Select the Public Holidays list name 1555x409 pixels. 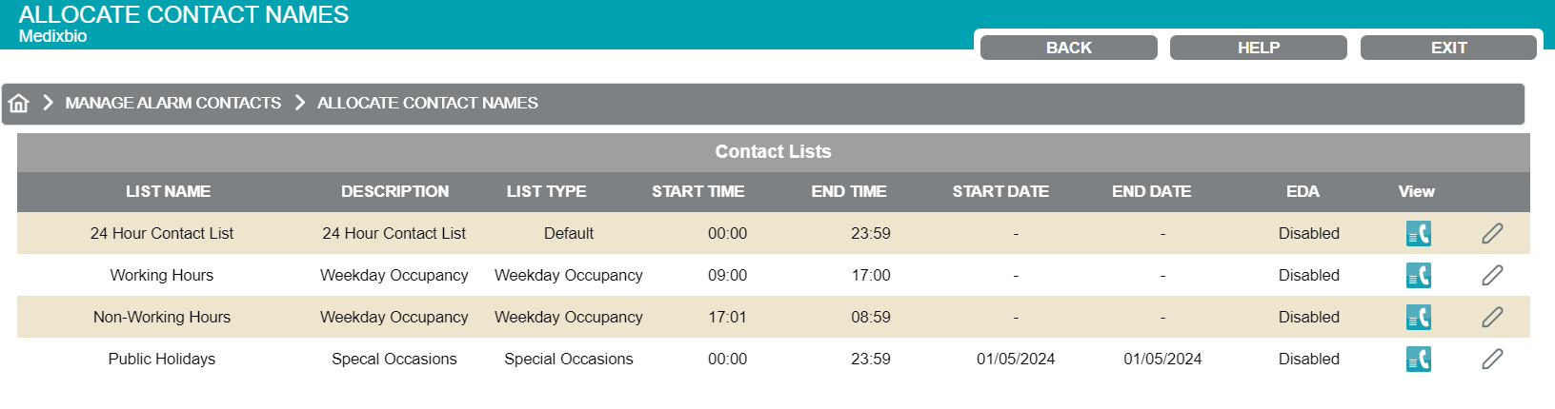tap(162, 359)
